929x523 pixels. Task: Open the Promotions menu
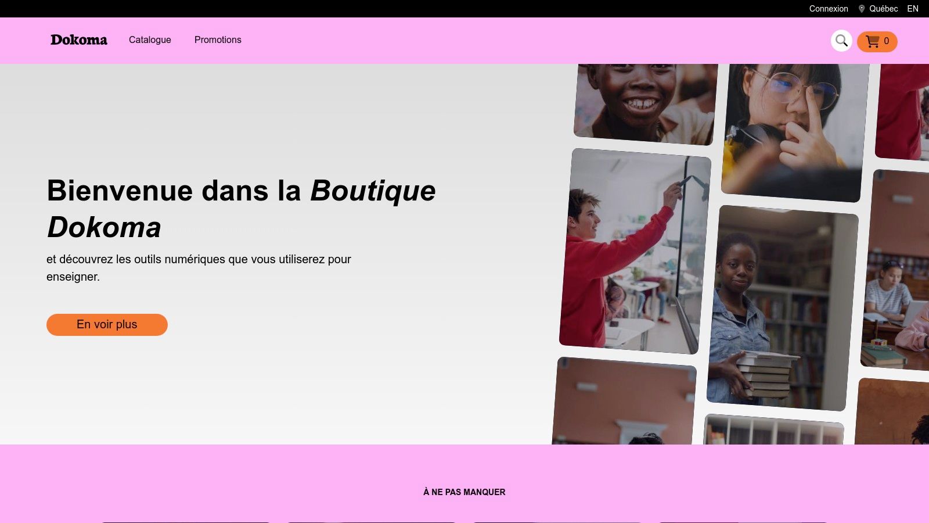point(218,40)
